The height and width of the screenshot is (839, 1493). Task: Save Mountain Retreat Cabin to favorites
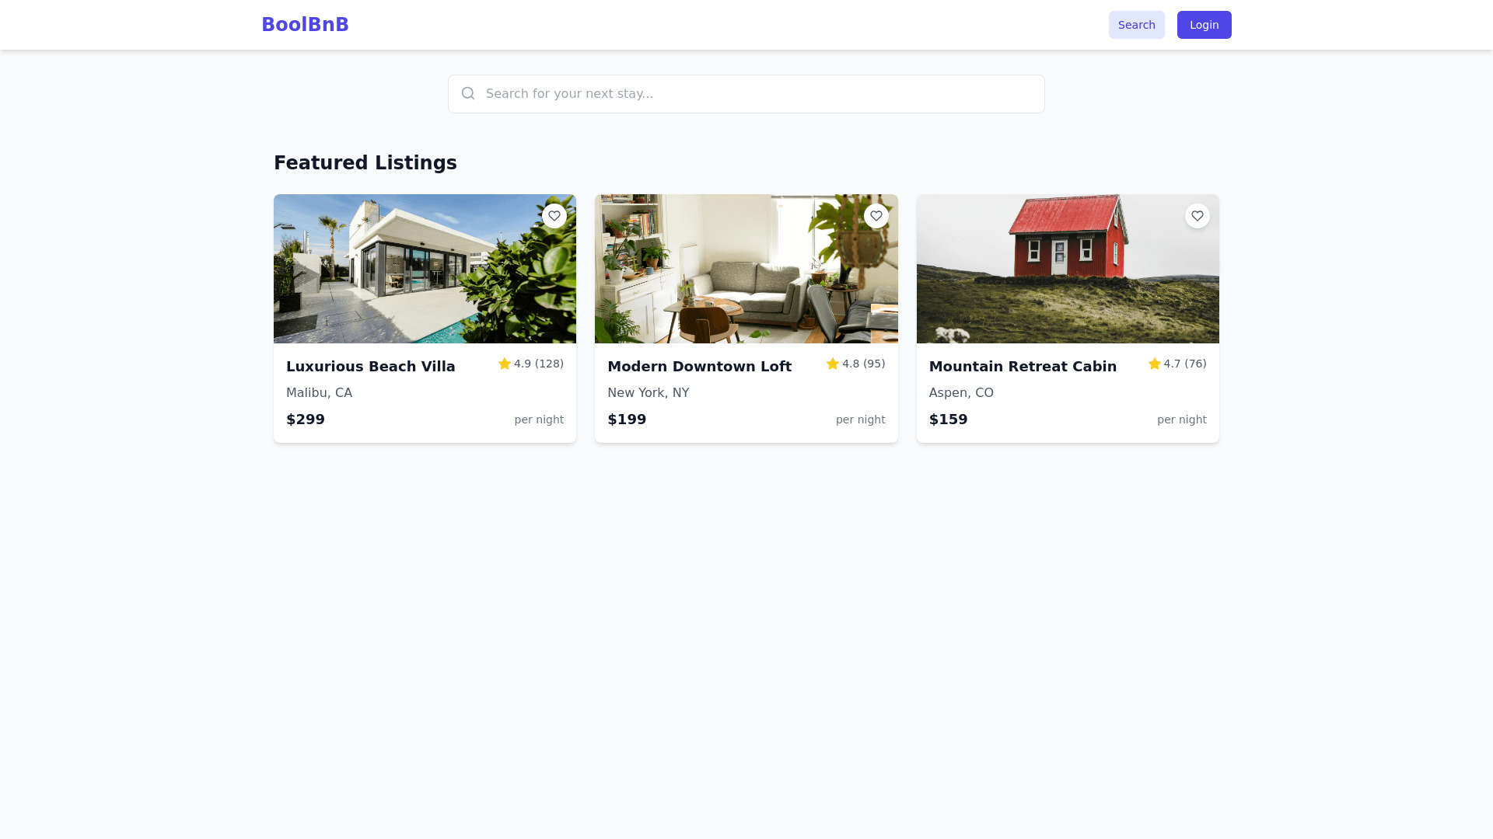tap(1197, 216)
